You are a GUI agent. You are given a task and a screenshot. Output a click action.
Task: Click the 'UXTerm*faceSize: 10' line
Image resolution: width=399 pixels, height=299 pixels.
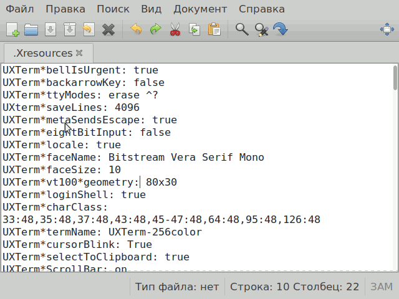tap(62, 170)
